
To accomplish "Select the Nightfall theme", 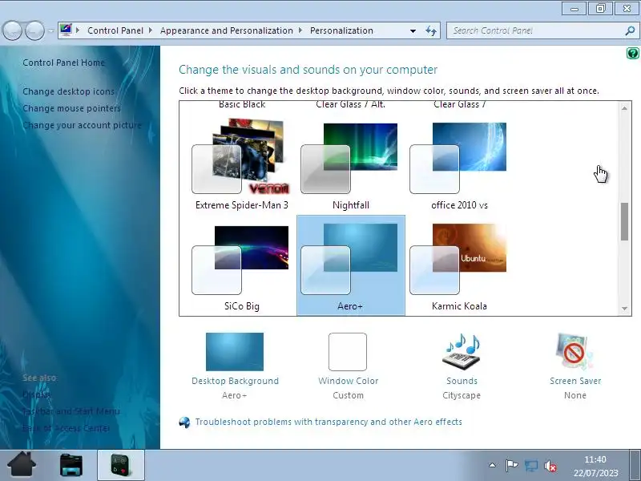I will coord(351,164).
